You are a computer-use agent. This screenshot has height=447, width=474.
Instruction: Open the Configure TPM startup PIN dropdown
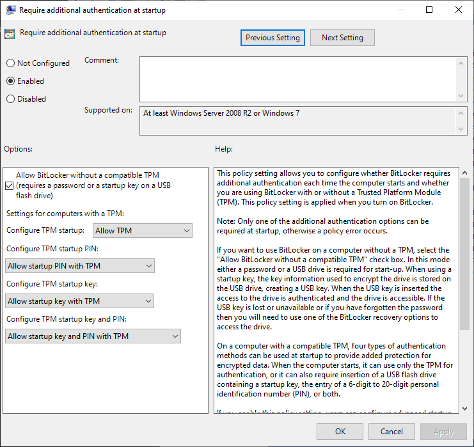pos(80,265)
